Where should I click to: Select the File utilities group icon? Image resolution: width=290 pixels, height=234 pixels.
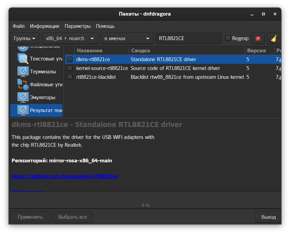(x=23, y=85)
